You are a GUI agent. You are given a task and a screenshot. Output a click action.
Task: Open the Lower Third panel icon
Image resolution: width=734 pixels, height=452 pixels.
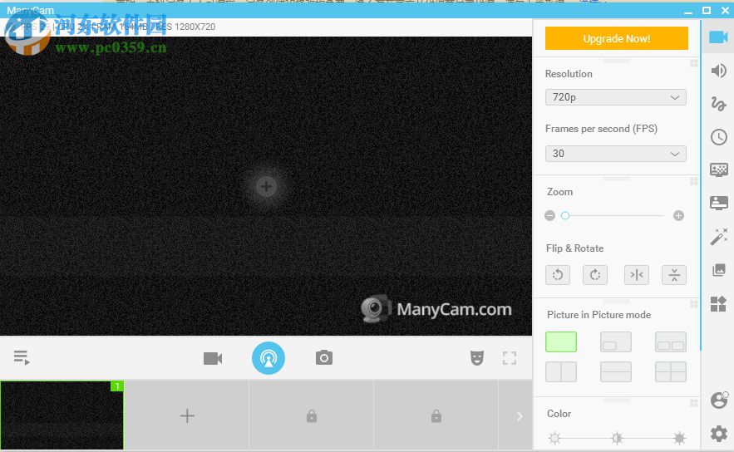point(718,203)
